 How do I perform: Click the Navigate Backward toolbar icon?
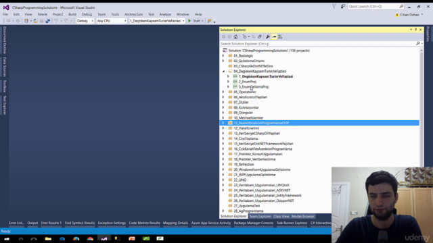[x=9, y=21]
